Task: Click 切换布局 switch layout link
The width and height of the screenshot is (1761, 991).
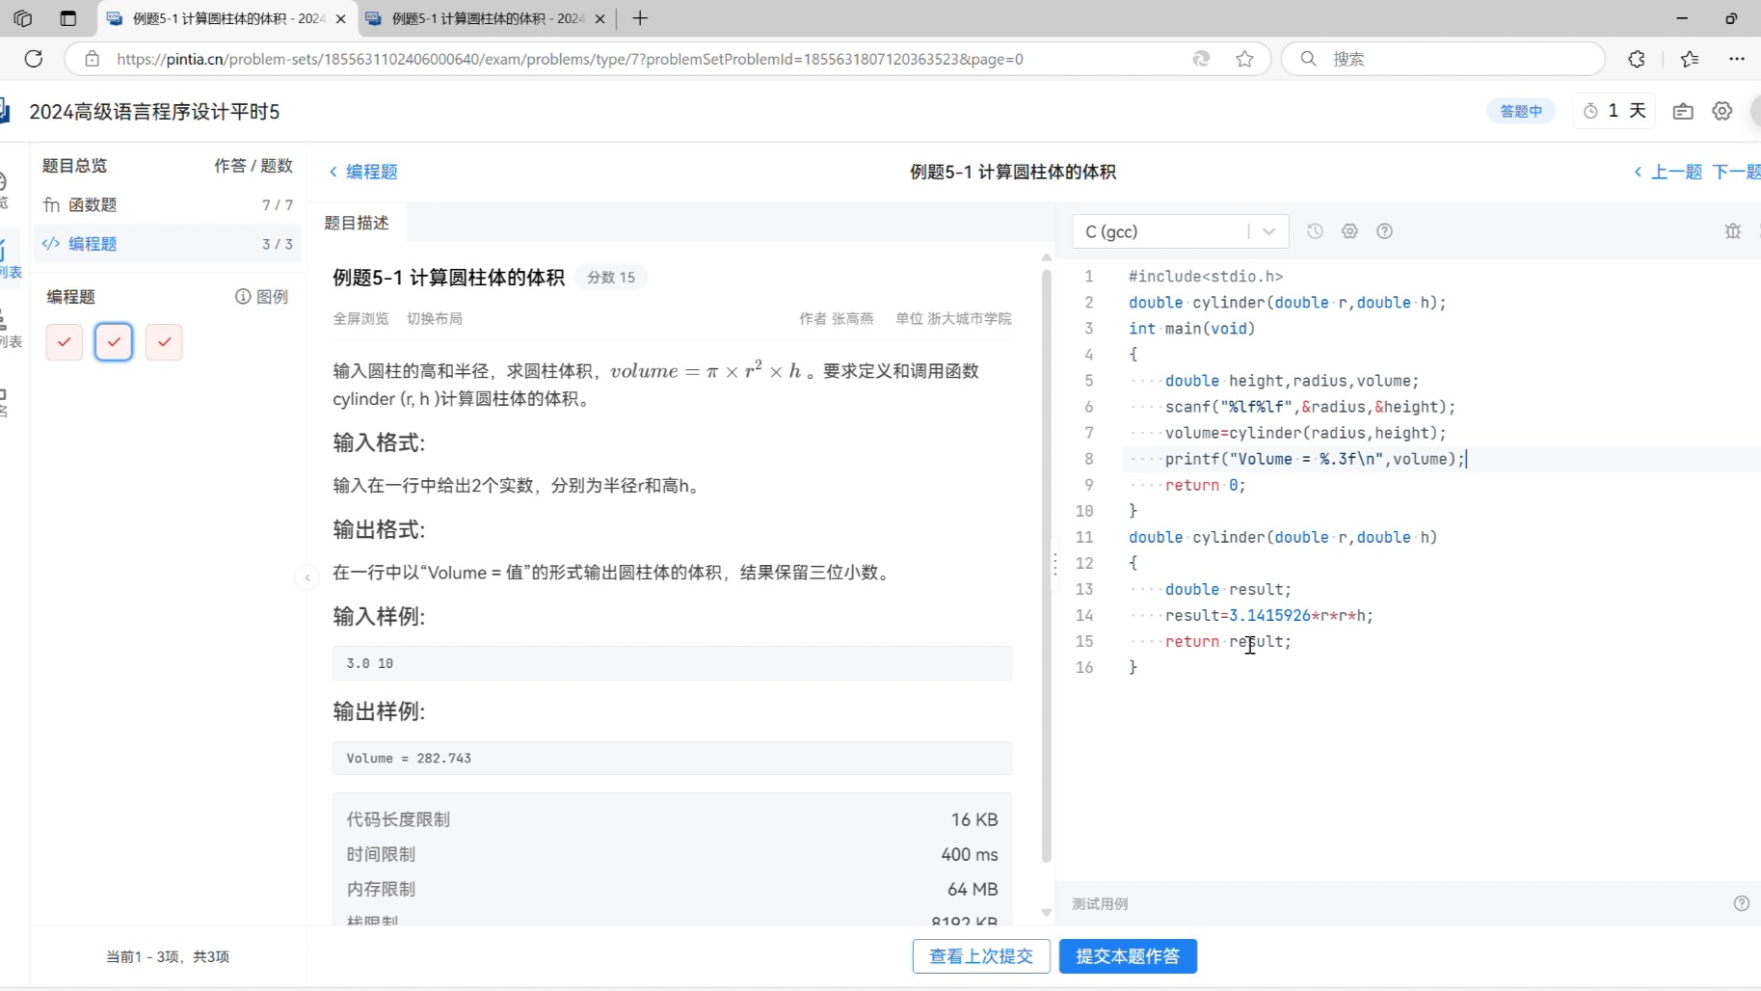Action: pyautogui.click(x=435, y=318)
